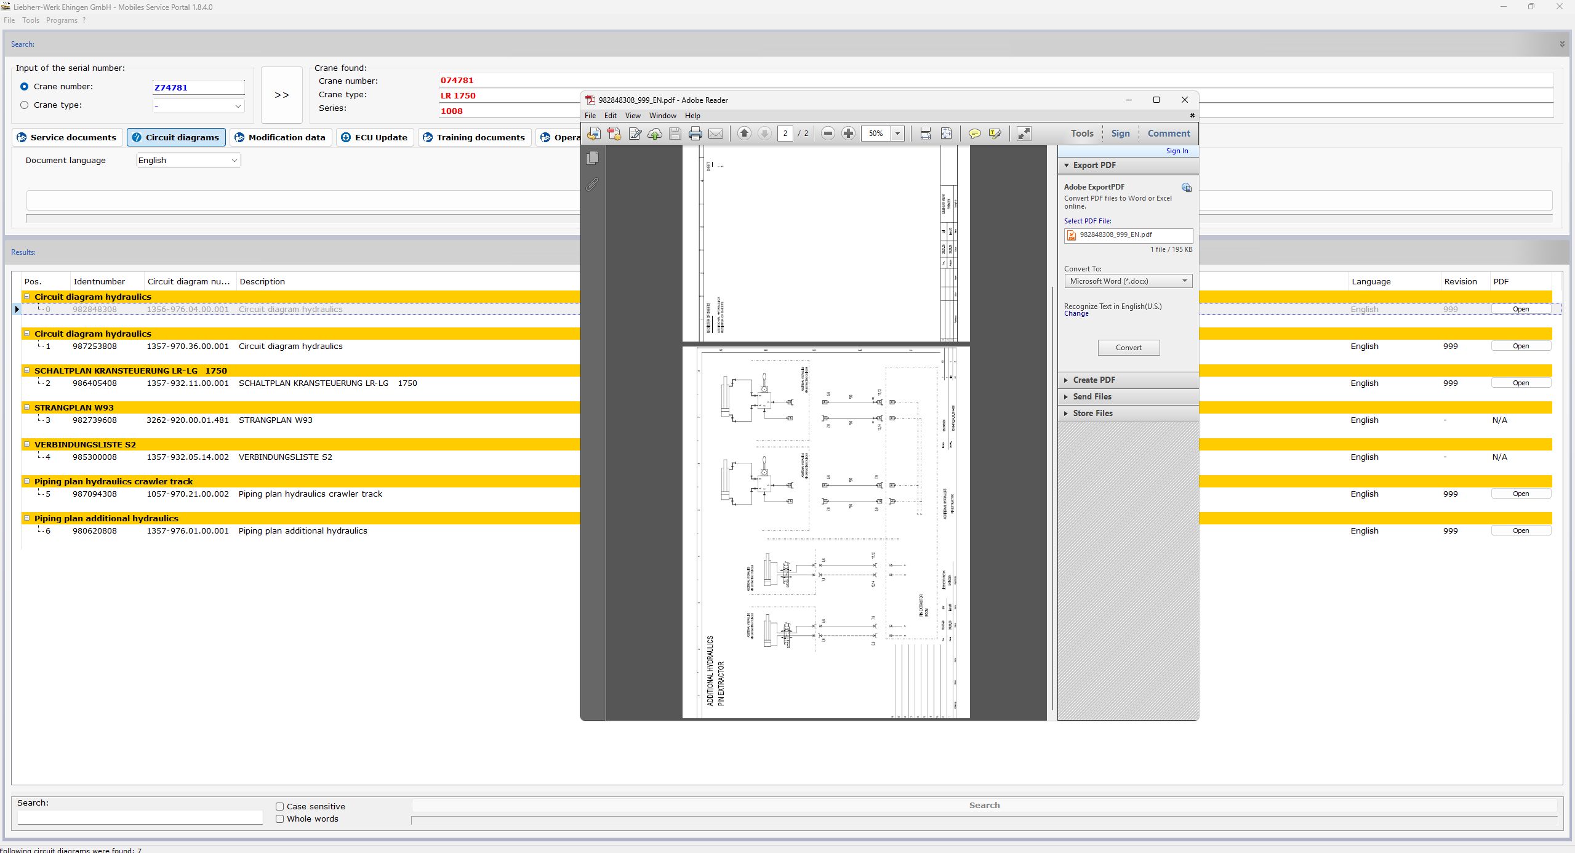The image size is (1575, 853).
Task: Save the PDF using the save icon
Action: 675,134
